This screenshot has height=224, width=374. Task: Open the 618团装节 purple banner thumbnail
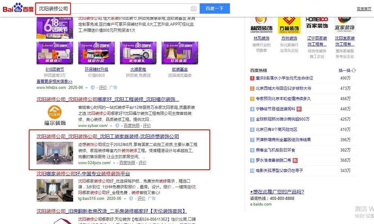(55, 28)
